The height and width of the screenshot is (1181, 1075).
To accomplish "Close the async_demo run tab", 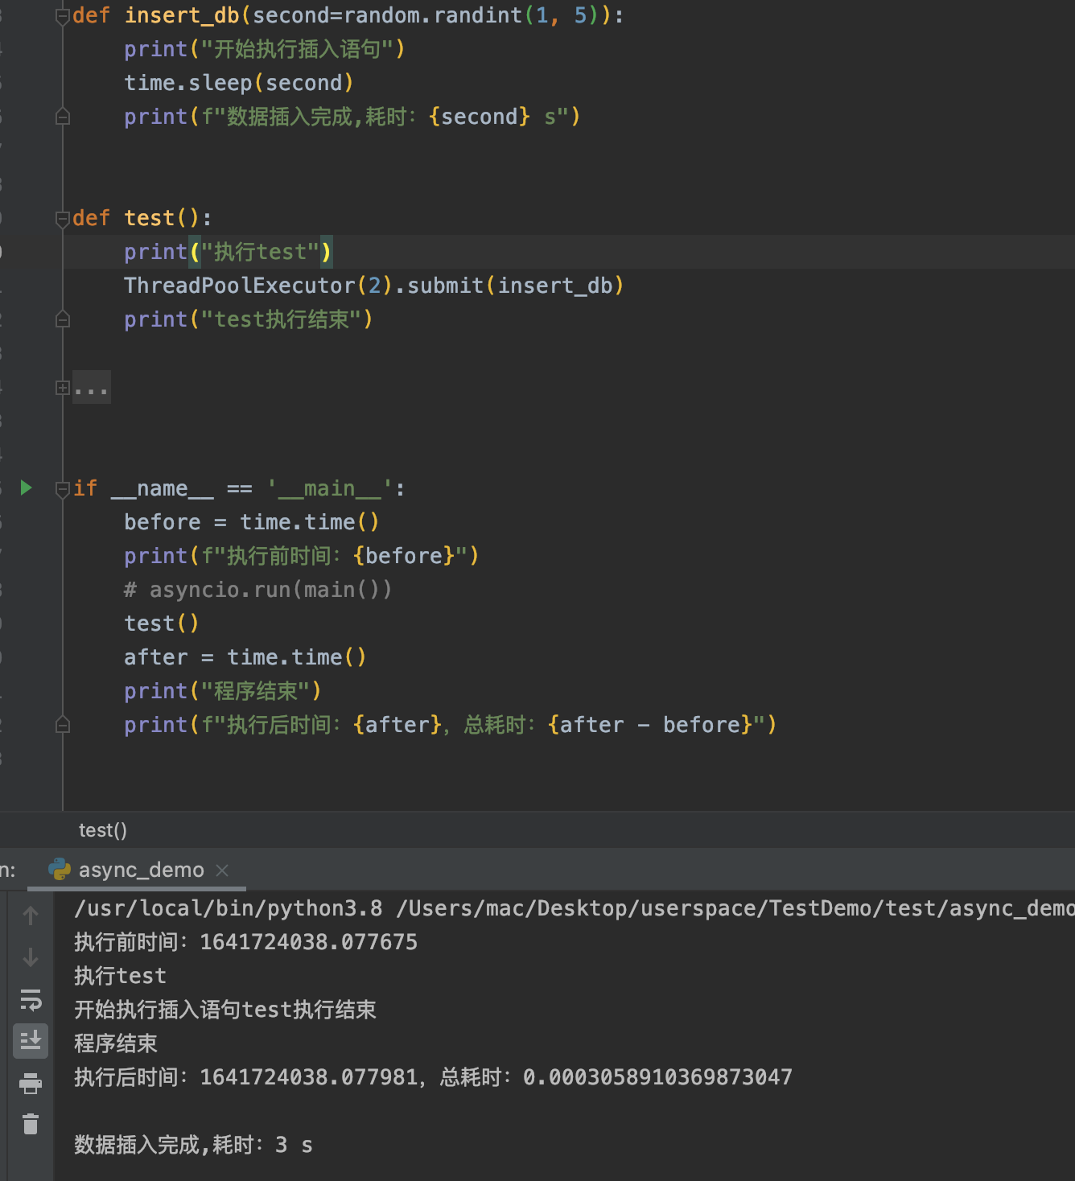I will click(x=223, y=870).
